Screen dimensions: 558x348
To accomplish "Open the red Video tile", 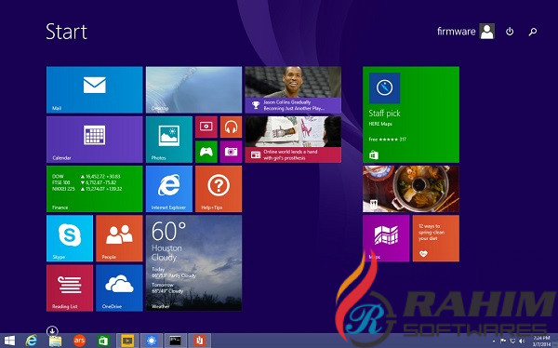I will 206,127.
